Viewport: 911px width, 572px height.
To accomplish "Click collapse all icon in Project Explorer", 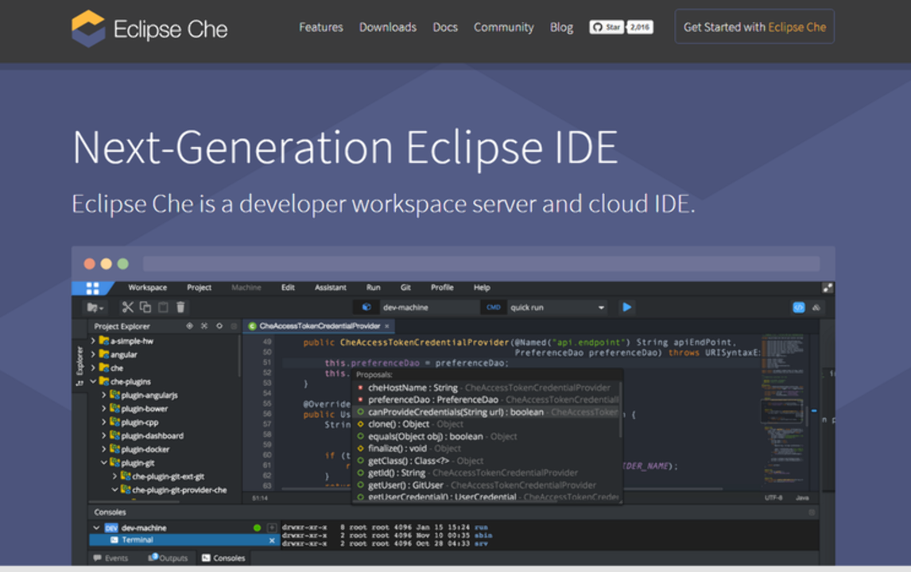I will pyautogui.click(x=204, y=327).
